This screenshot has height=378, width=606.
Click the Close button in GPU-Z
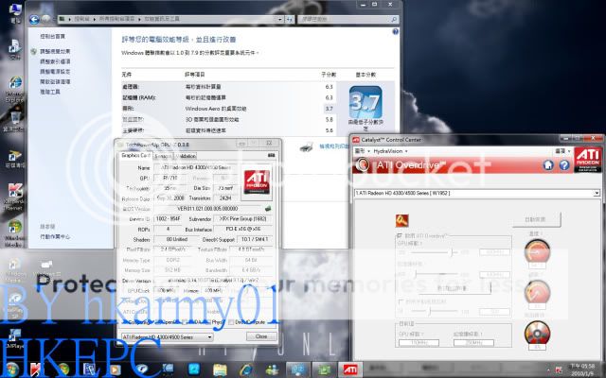click(x=261, y=336)
